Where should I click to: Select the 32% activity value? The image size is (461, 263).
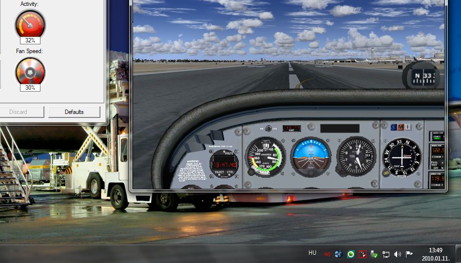pyautogui.click(x=30, y=40)
